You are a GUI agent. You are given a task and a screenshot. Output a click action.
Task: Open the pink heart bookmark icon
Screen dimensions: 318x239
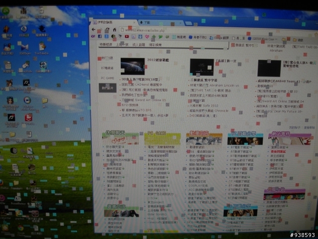pos(147,37)
